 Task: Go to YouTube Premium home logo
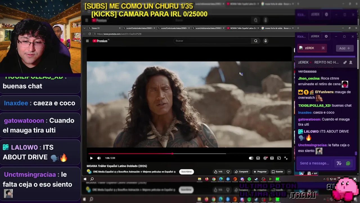(100, 41)
